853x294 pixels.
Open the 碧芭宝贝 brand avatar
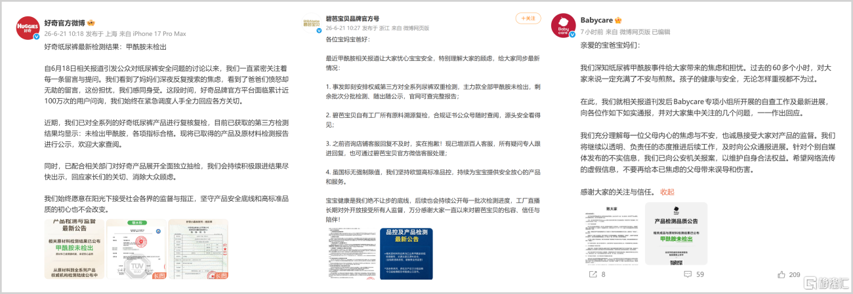pos(310,23)
